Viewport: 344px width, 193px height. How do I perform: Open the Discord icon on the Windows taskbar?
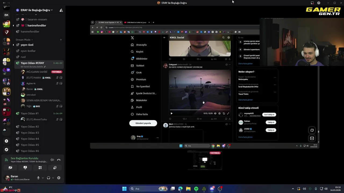pyautogui.click(x=212, y=189)
